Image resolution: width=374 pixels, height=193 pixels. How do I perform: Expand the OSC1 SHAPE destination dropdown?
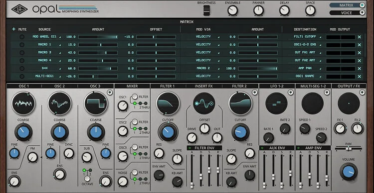308,76
